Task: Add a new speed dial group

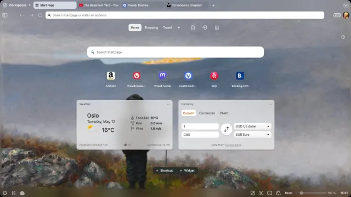Action: 179,27
